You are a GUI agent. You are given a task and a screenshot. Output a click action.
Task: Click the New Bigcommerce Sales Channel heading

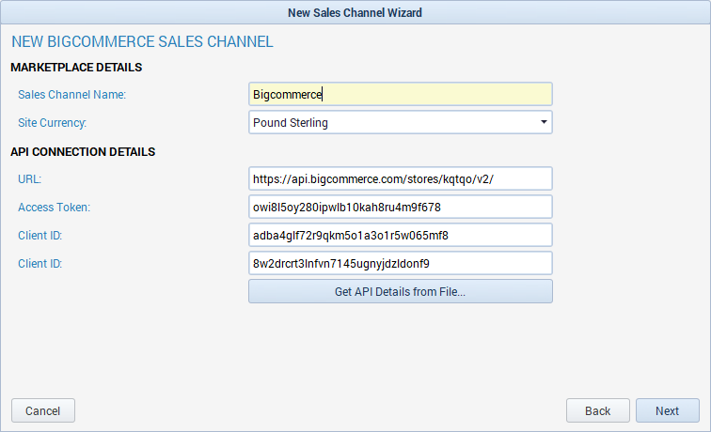pyautogui.click(x=142, y=41)
